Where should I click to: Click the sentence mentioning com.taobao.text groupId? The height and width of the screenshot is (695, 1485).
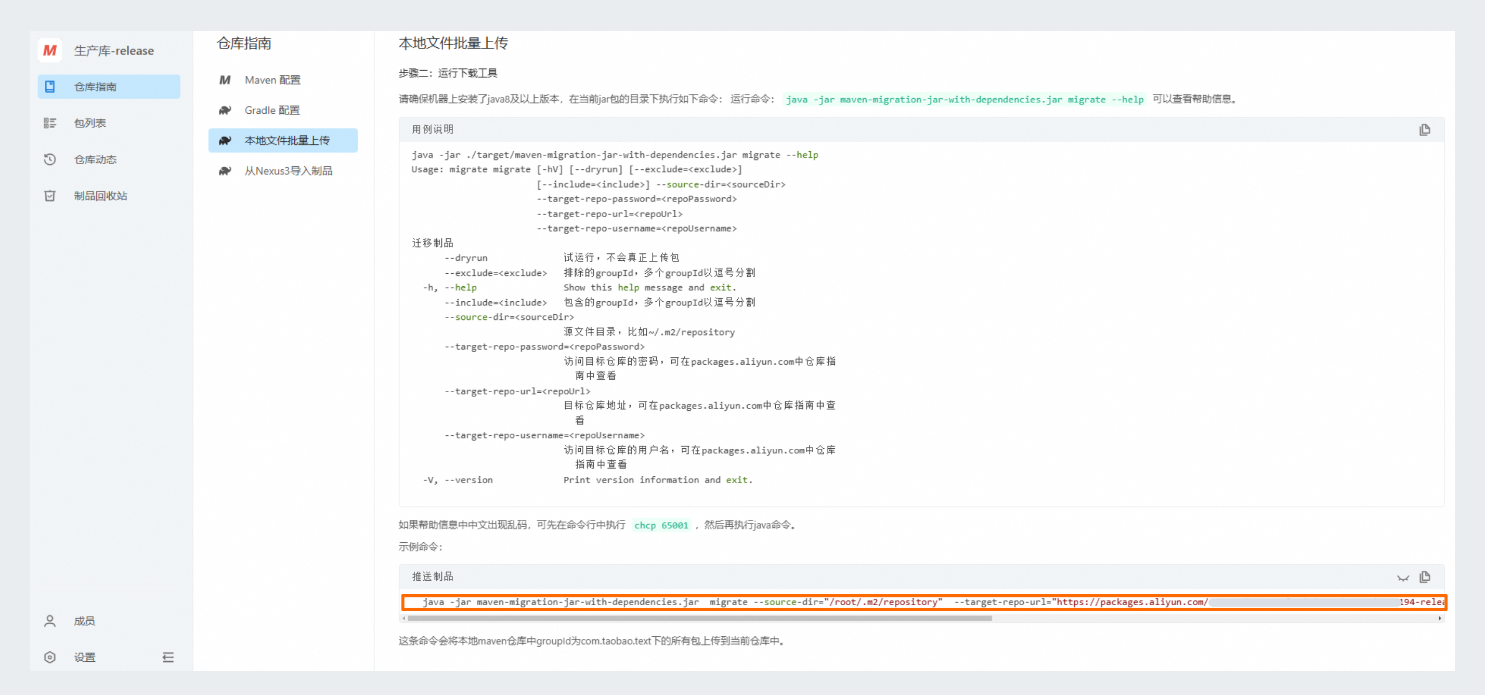pos(592,641)
